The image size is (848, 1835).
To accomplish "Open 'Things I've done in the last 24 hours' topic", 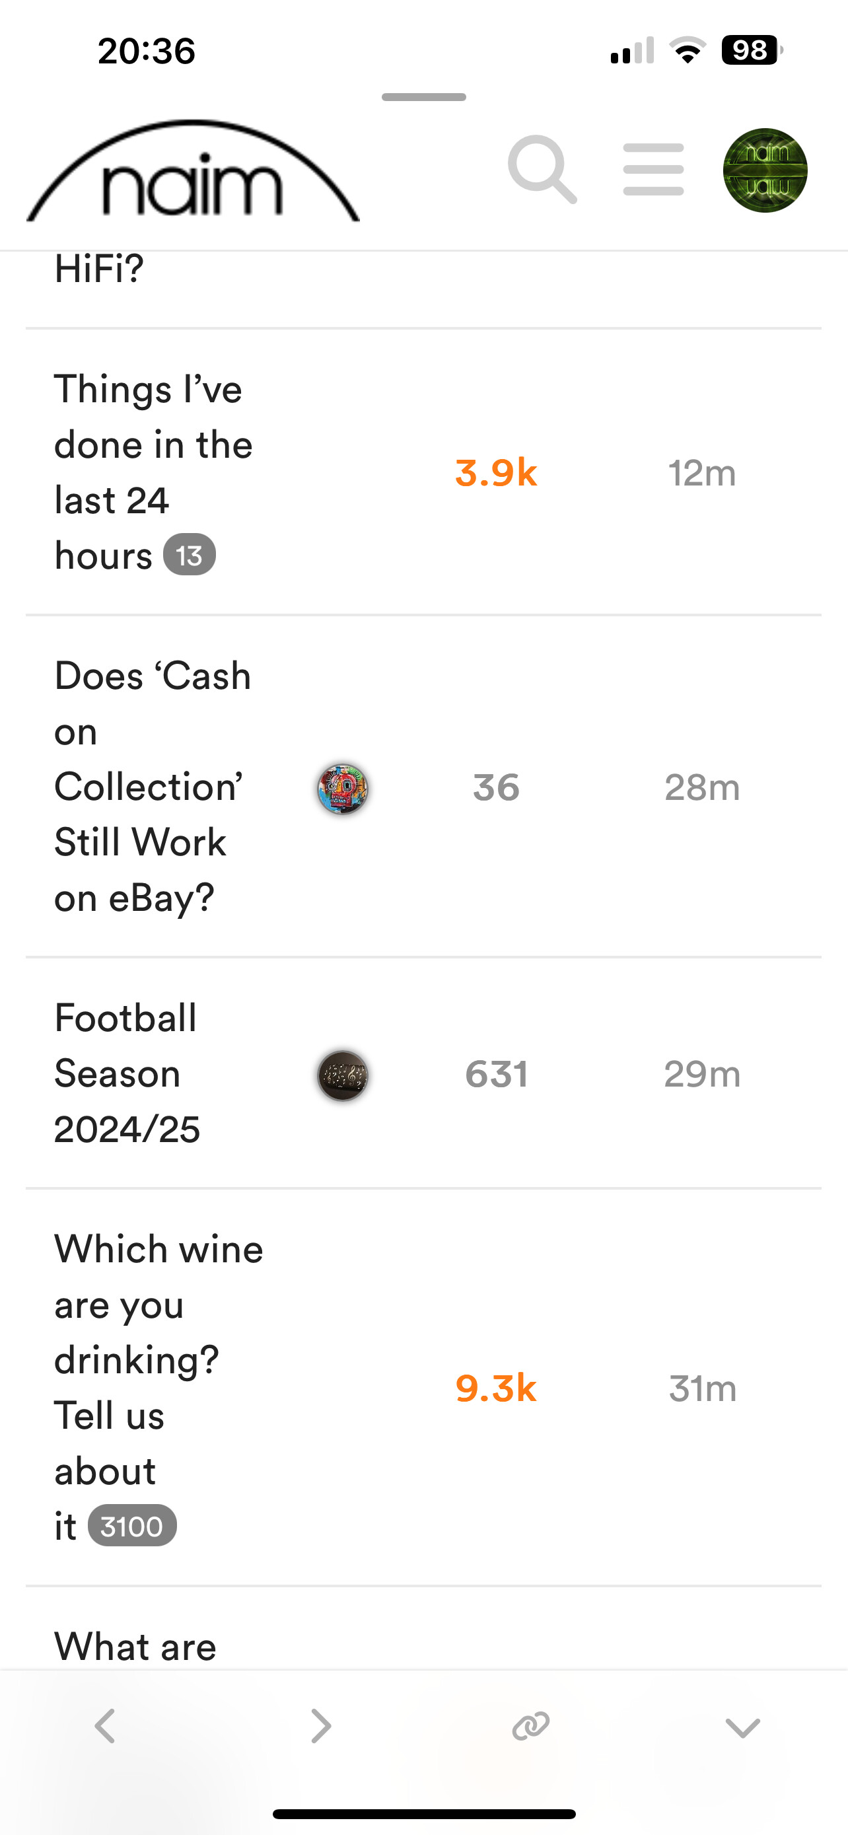I will tap(153, 445).
